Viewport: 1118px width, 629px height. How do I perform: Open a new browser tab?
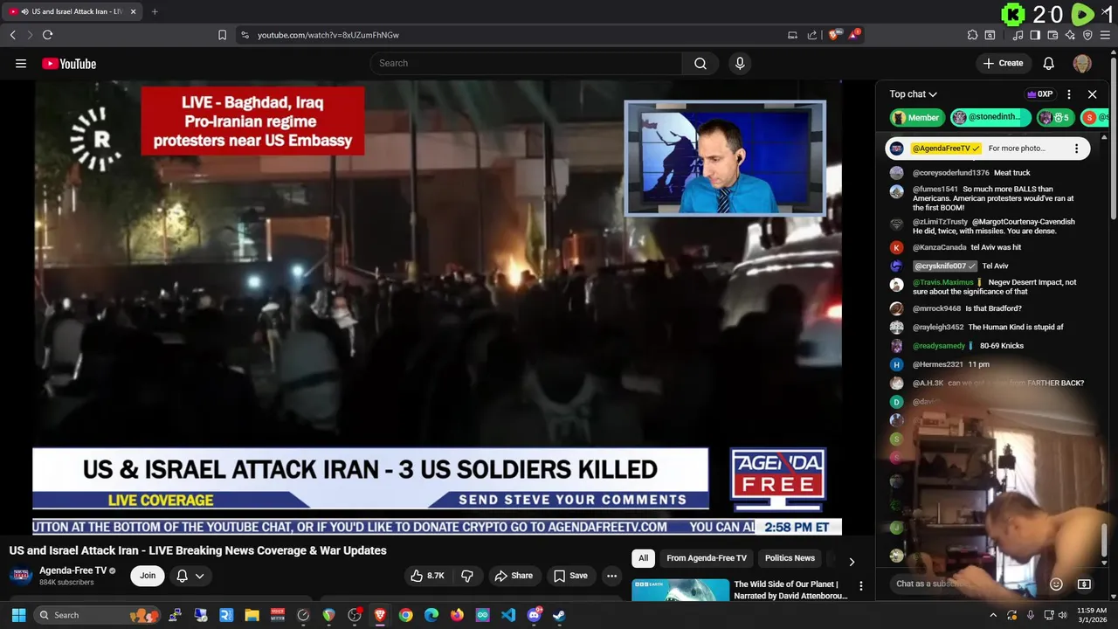(155, 11)
